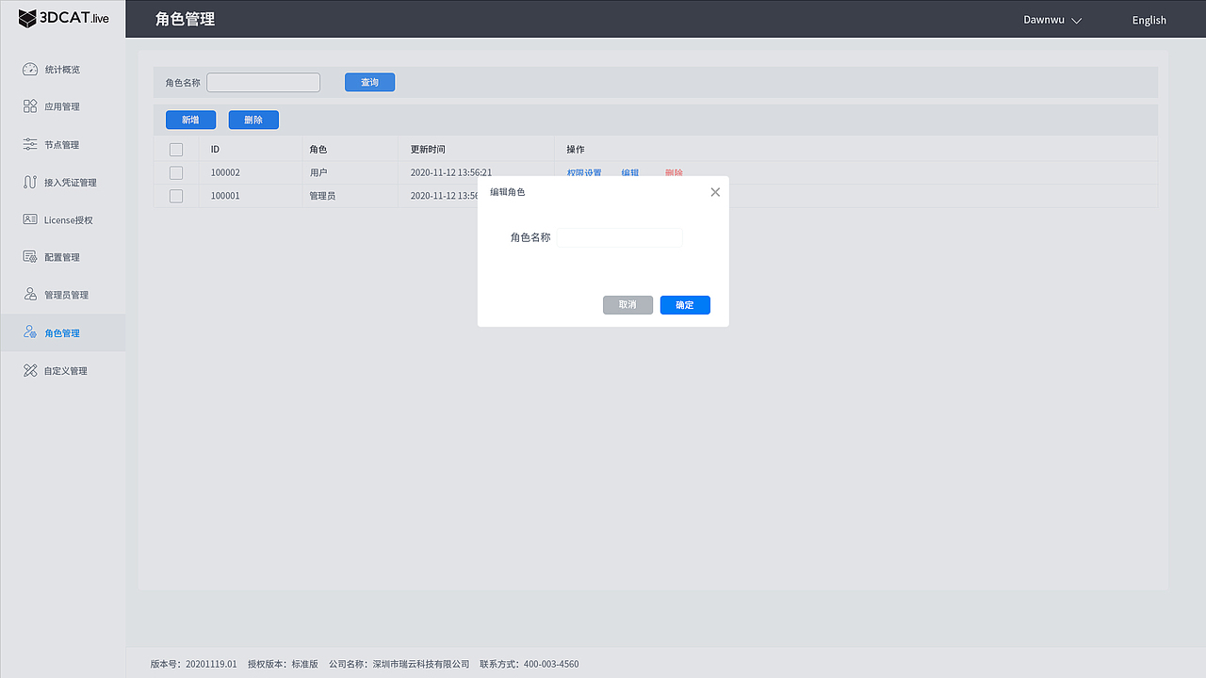This screenshot has height=678, width=1206.
Task: Select the 自定义管理 customization icon
Action: (31, 369)
